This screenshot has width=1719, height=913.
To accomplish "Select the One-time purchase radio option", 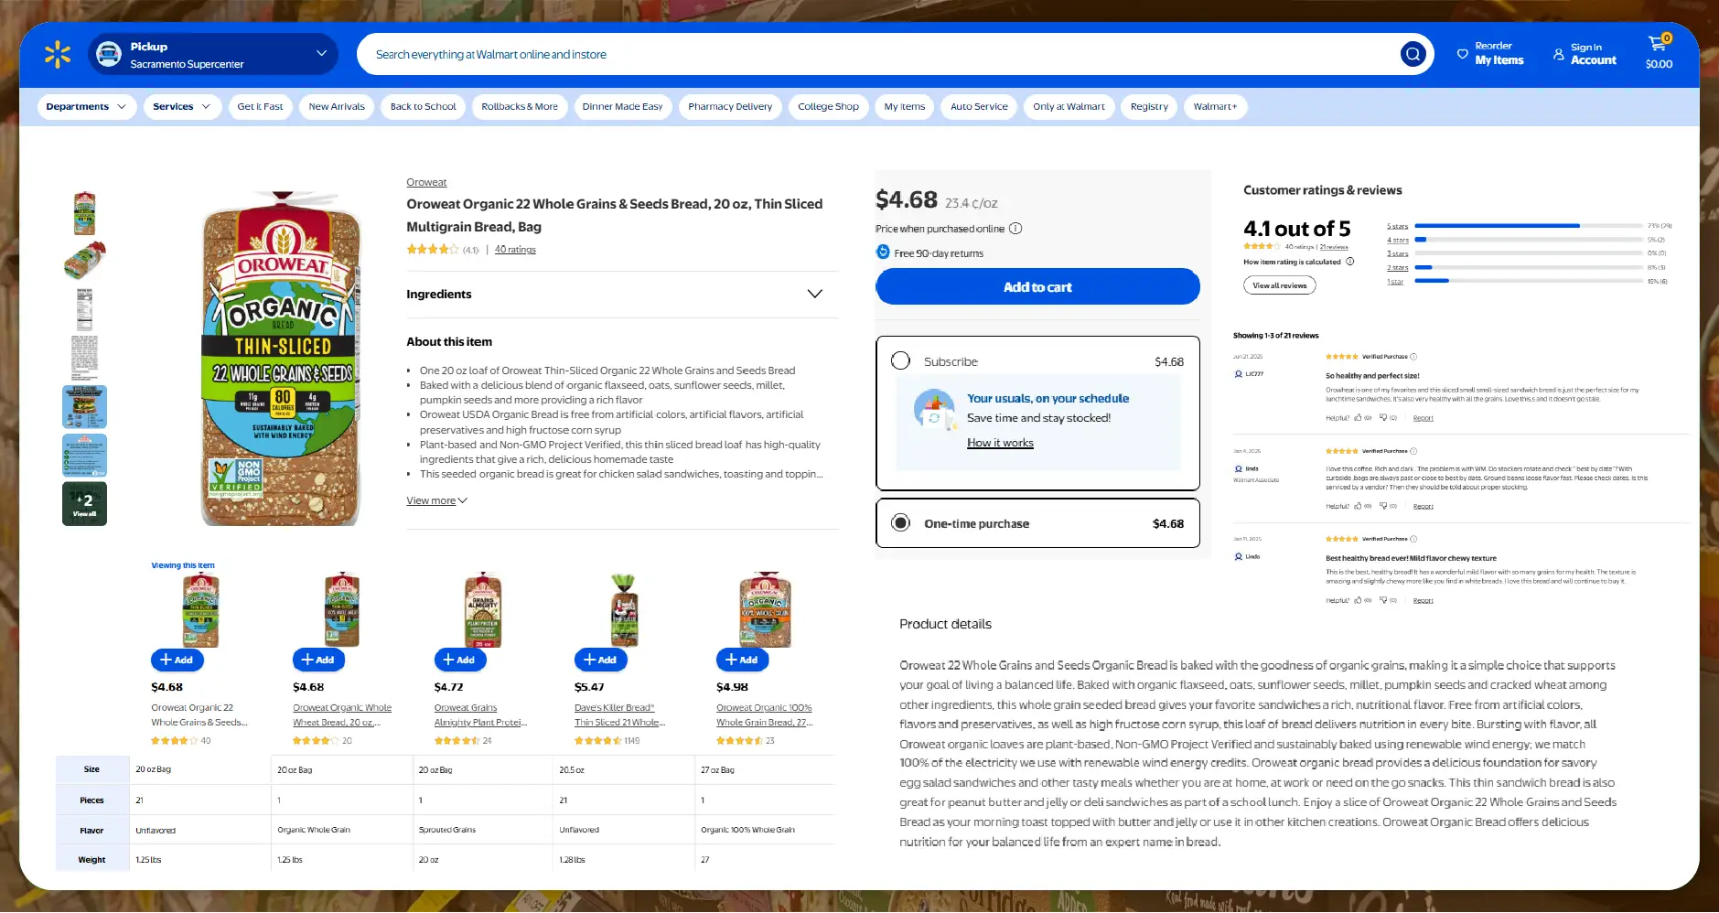I will point(900,523).
